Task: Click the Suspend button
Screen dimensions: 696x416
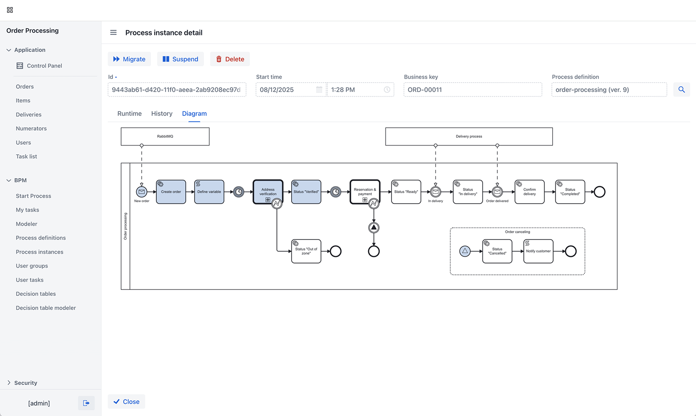Action: tap(180, 59)
